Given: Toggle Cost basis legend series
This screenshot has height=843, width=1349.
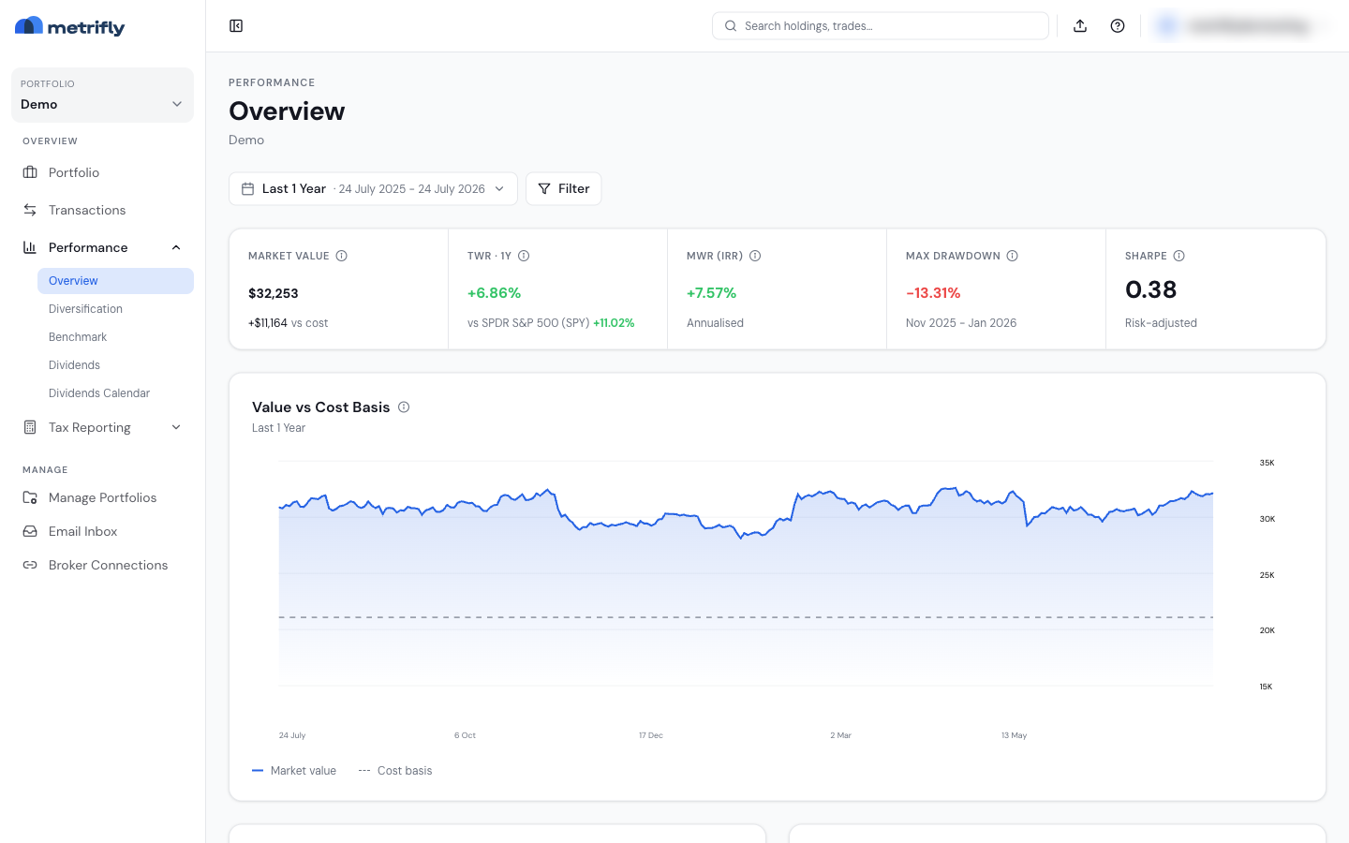Looking at the screenshot, I should pos(395,771).
